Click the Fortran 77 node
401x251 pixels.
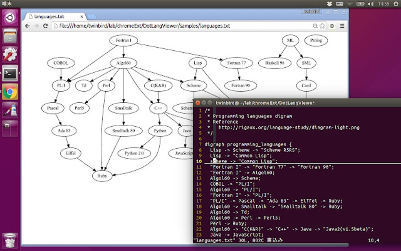236,63
